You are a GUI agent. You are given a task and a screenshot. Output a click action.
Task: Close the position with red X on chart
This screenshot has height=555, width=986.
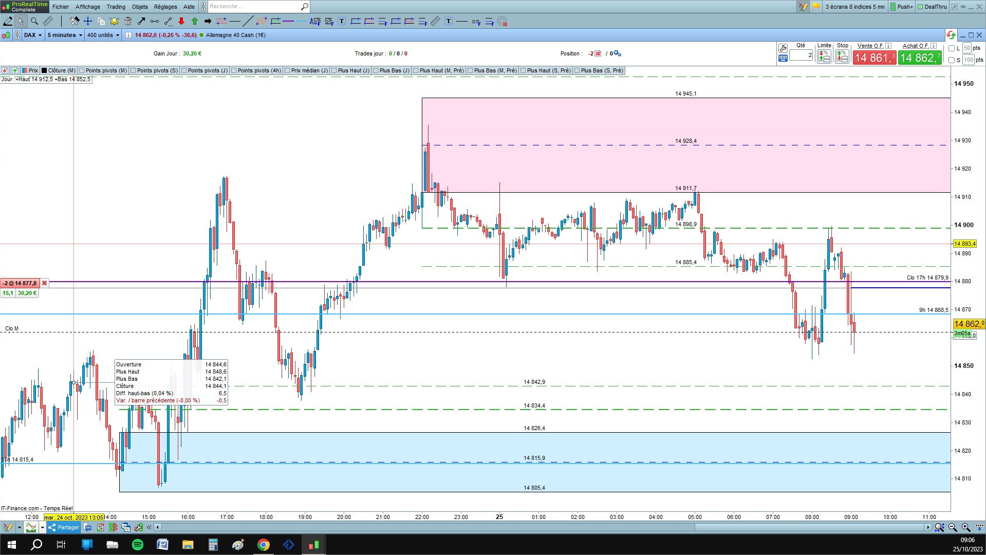(45, 283)
